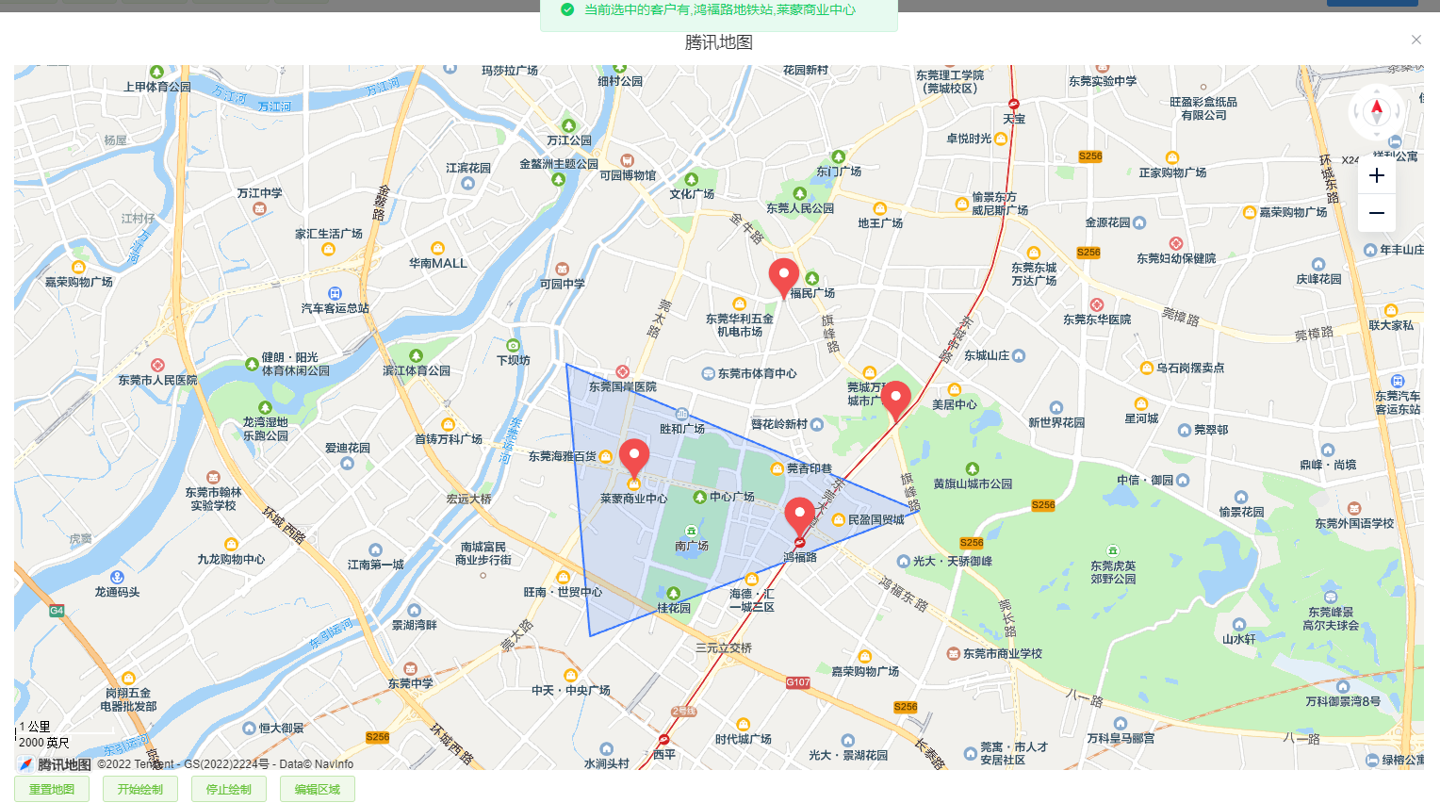Click the 东莞市翰林实验学校 label
The image size is (1440, 803).
[x=213, y=499]
